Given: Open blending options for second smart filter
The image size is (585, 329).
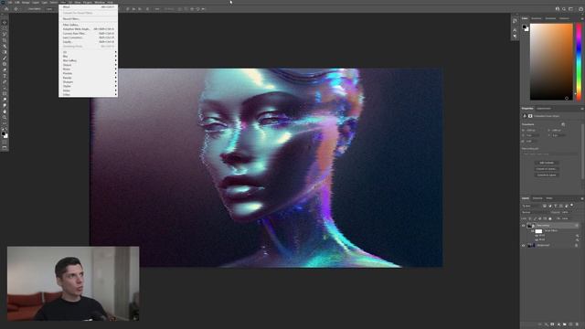Looking at the screenshot, I should pos(577,239).
